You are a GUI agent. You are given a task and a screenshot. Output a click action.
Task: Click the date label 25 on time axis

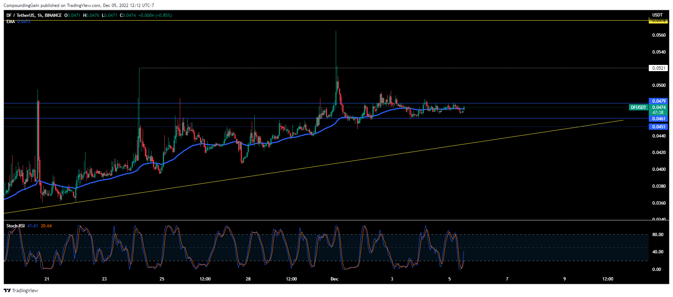pos(162,279)
